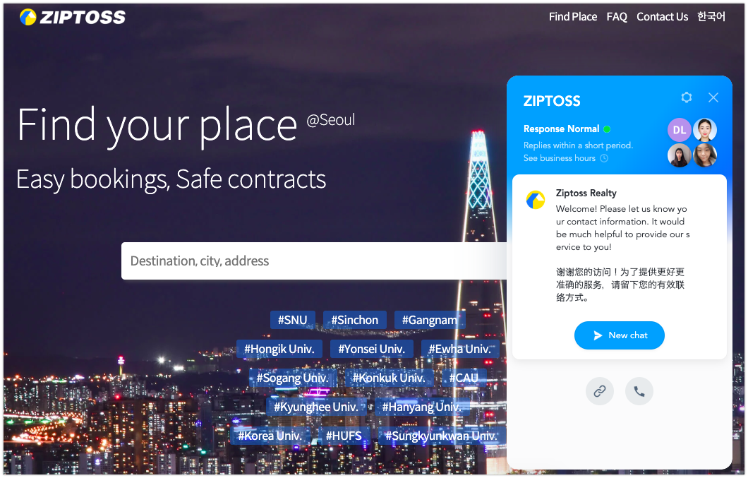Open the FAQ page

pos(616,17)
